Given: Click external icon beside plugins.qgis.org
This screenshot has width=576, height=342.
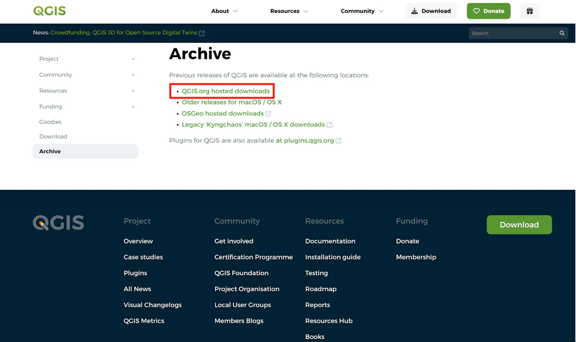Looking at the screenshot, I should pyautogui.click(x=338, y=141).
